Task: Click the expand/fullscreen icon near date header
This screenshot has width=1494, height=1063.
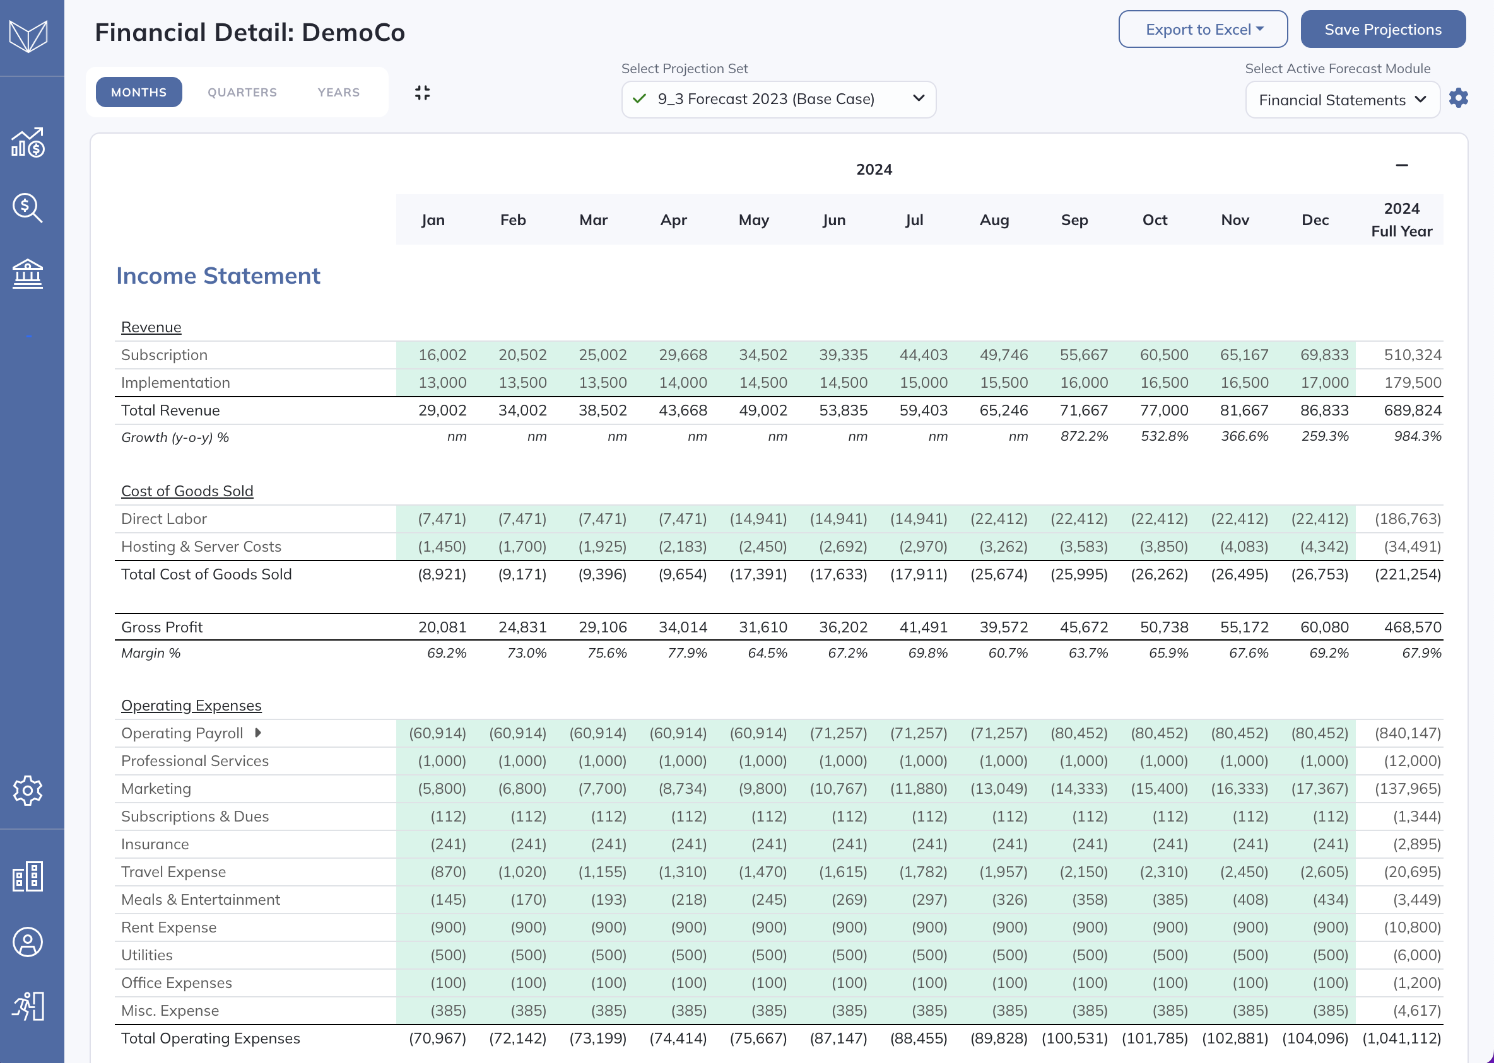Action: point(423,92)
